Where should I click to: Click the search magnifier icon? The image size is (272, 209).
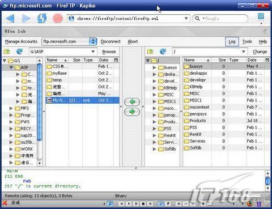tap(197, 19)
